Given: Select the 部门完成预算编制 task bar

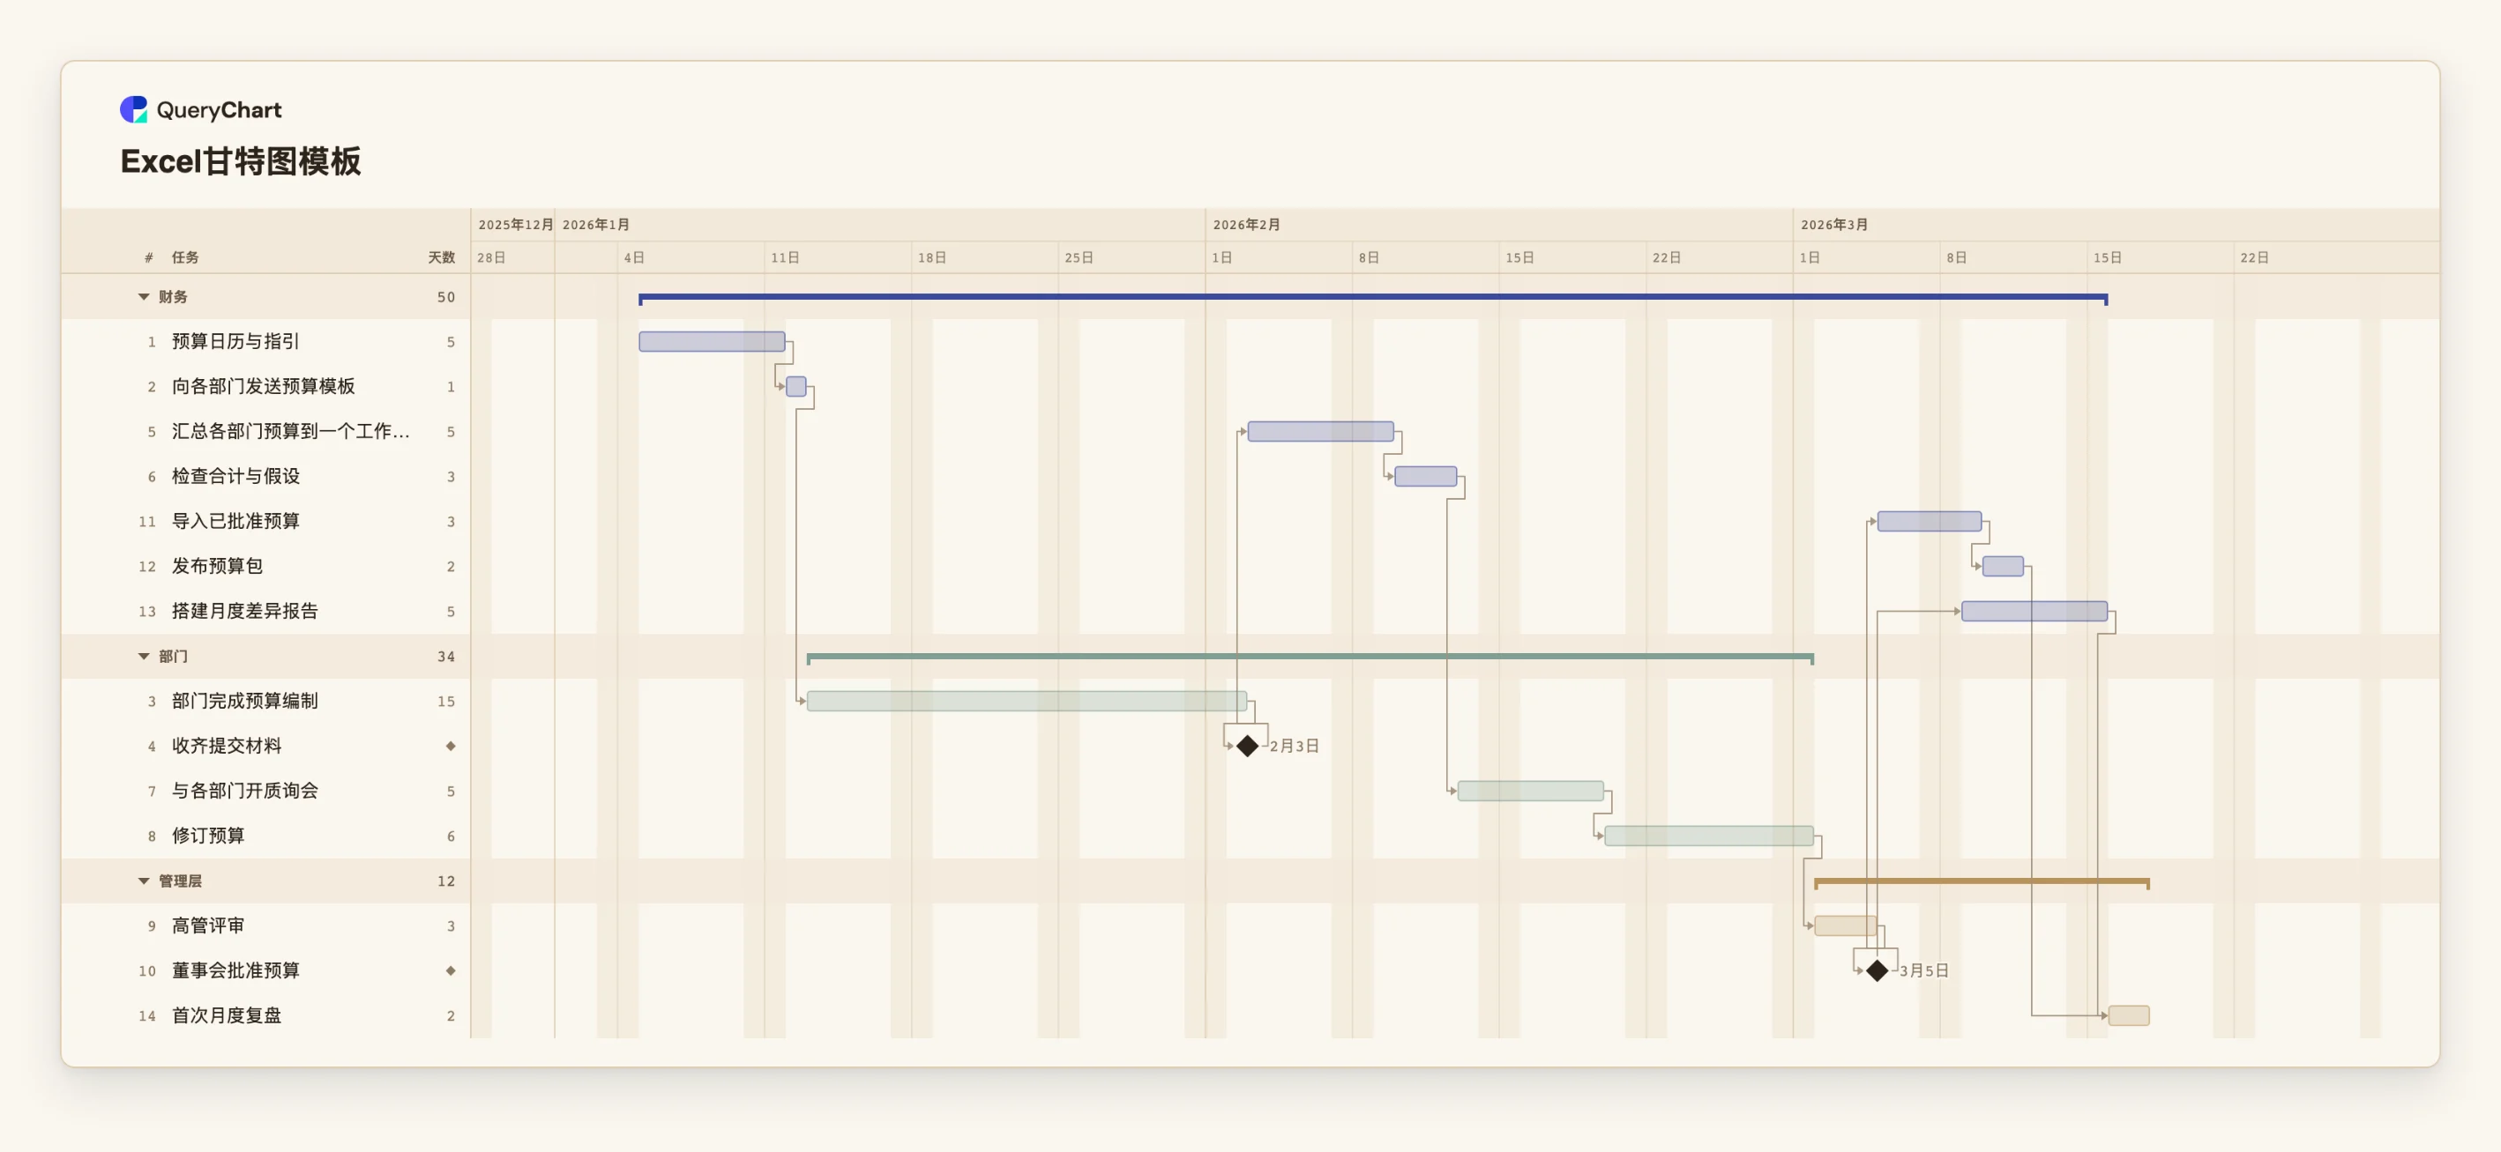Looking at the screenshot, I should coord(1027,701).
